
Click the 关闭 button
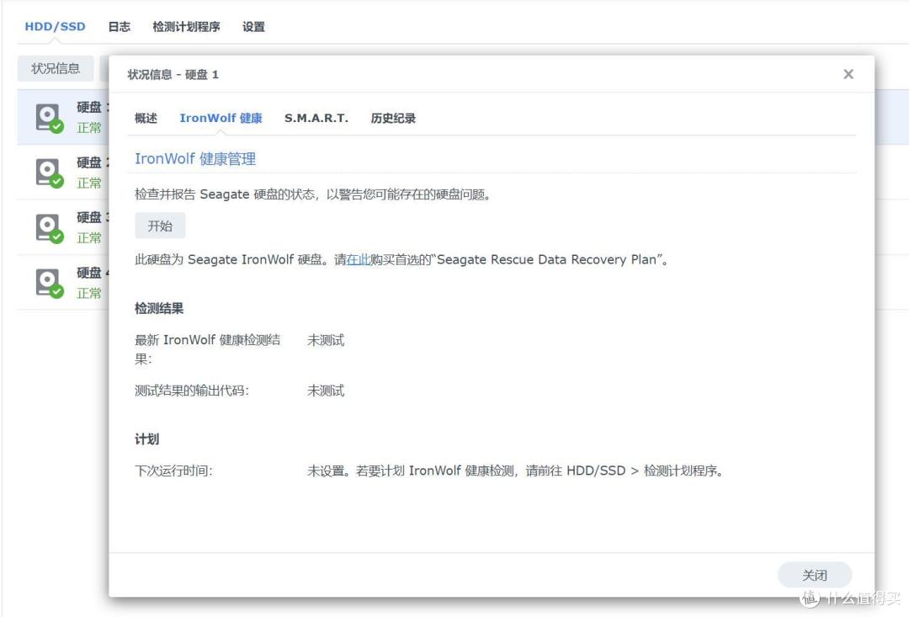coord(815,575)
